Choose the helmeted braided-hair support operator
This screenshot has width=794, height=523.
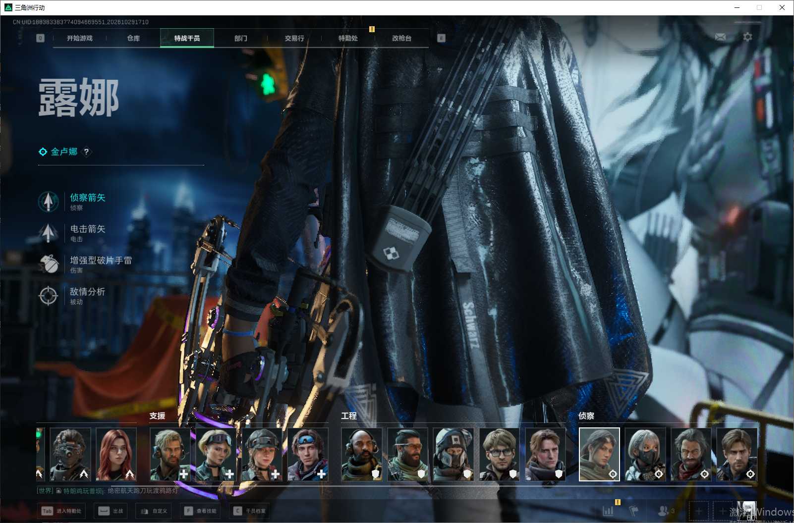(x=262, y=454)
